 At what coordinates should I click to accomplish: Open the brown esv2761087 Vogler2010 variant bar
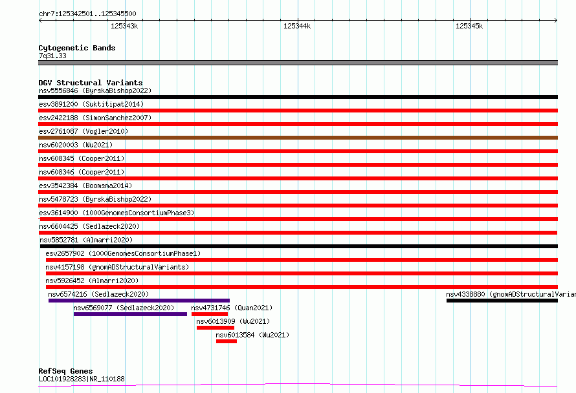pos(298,138)
